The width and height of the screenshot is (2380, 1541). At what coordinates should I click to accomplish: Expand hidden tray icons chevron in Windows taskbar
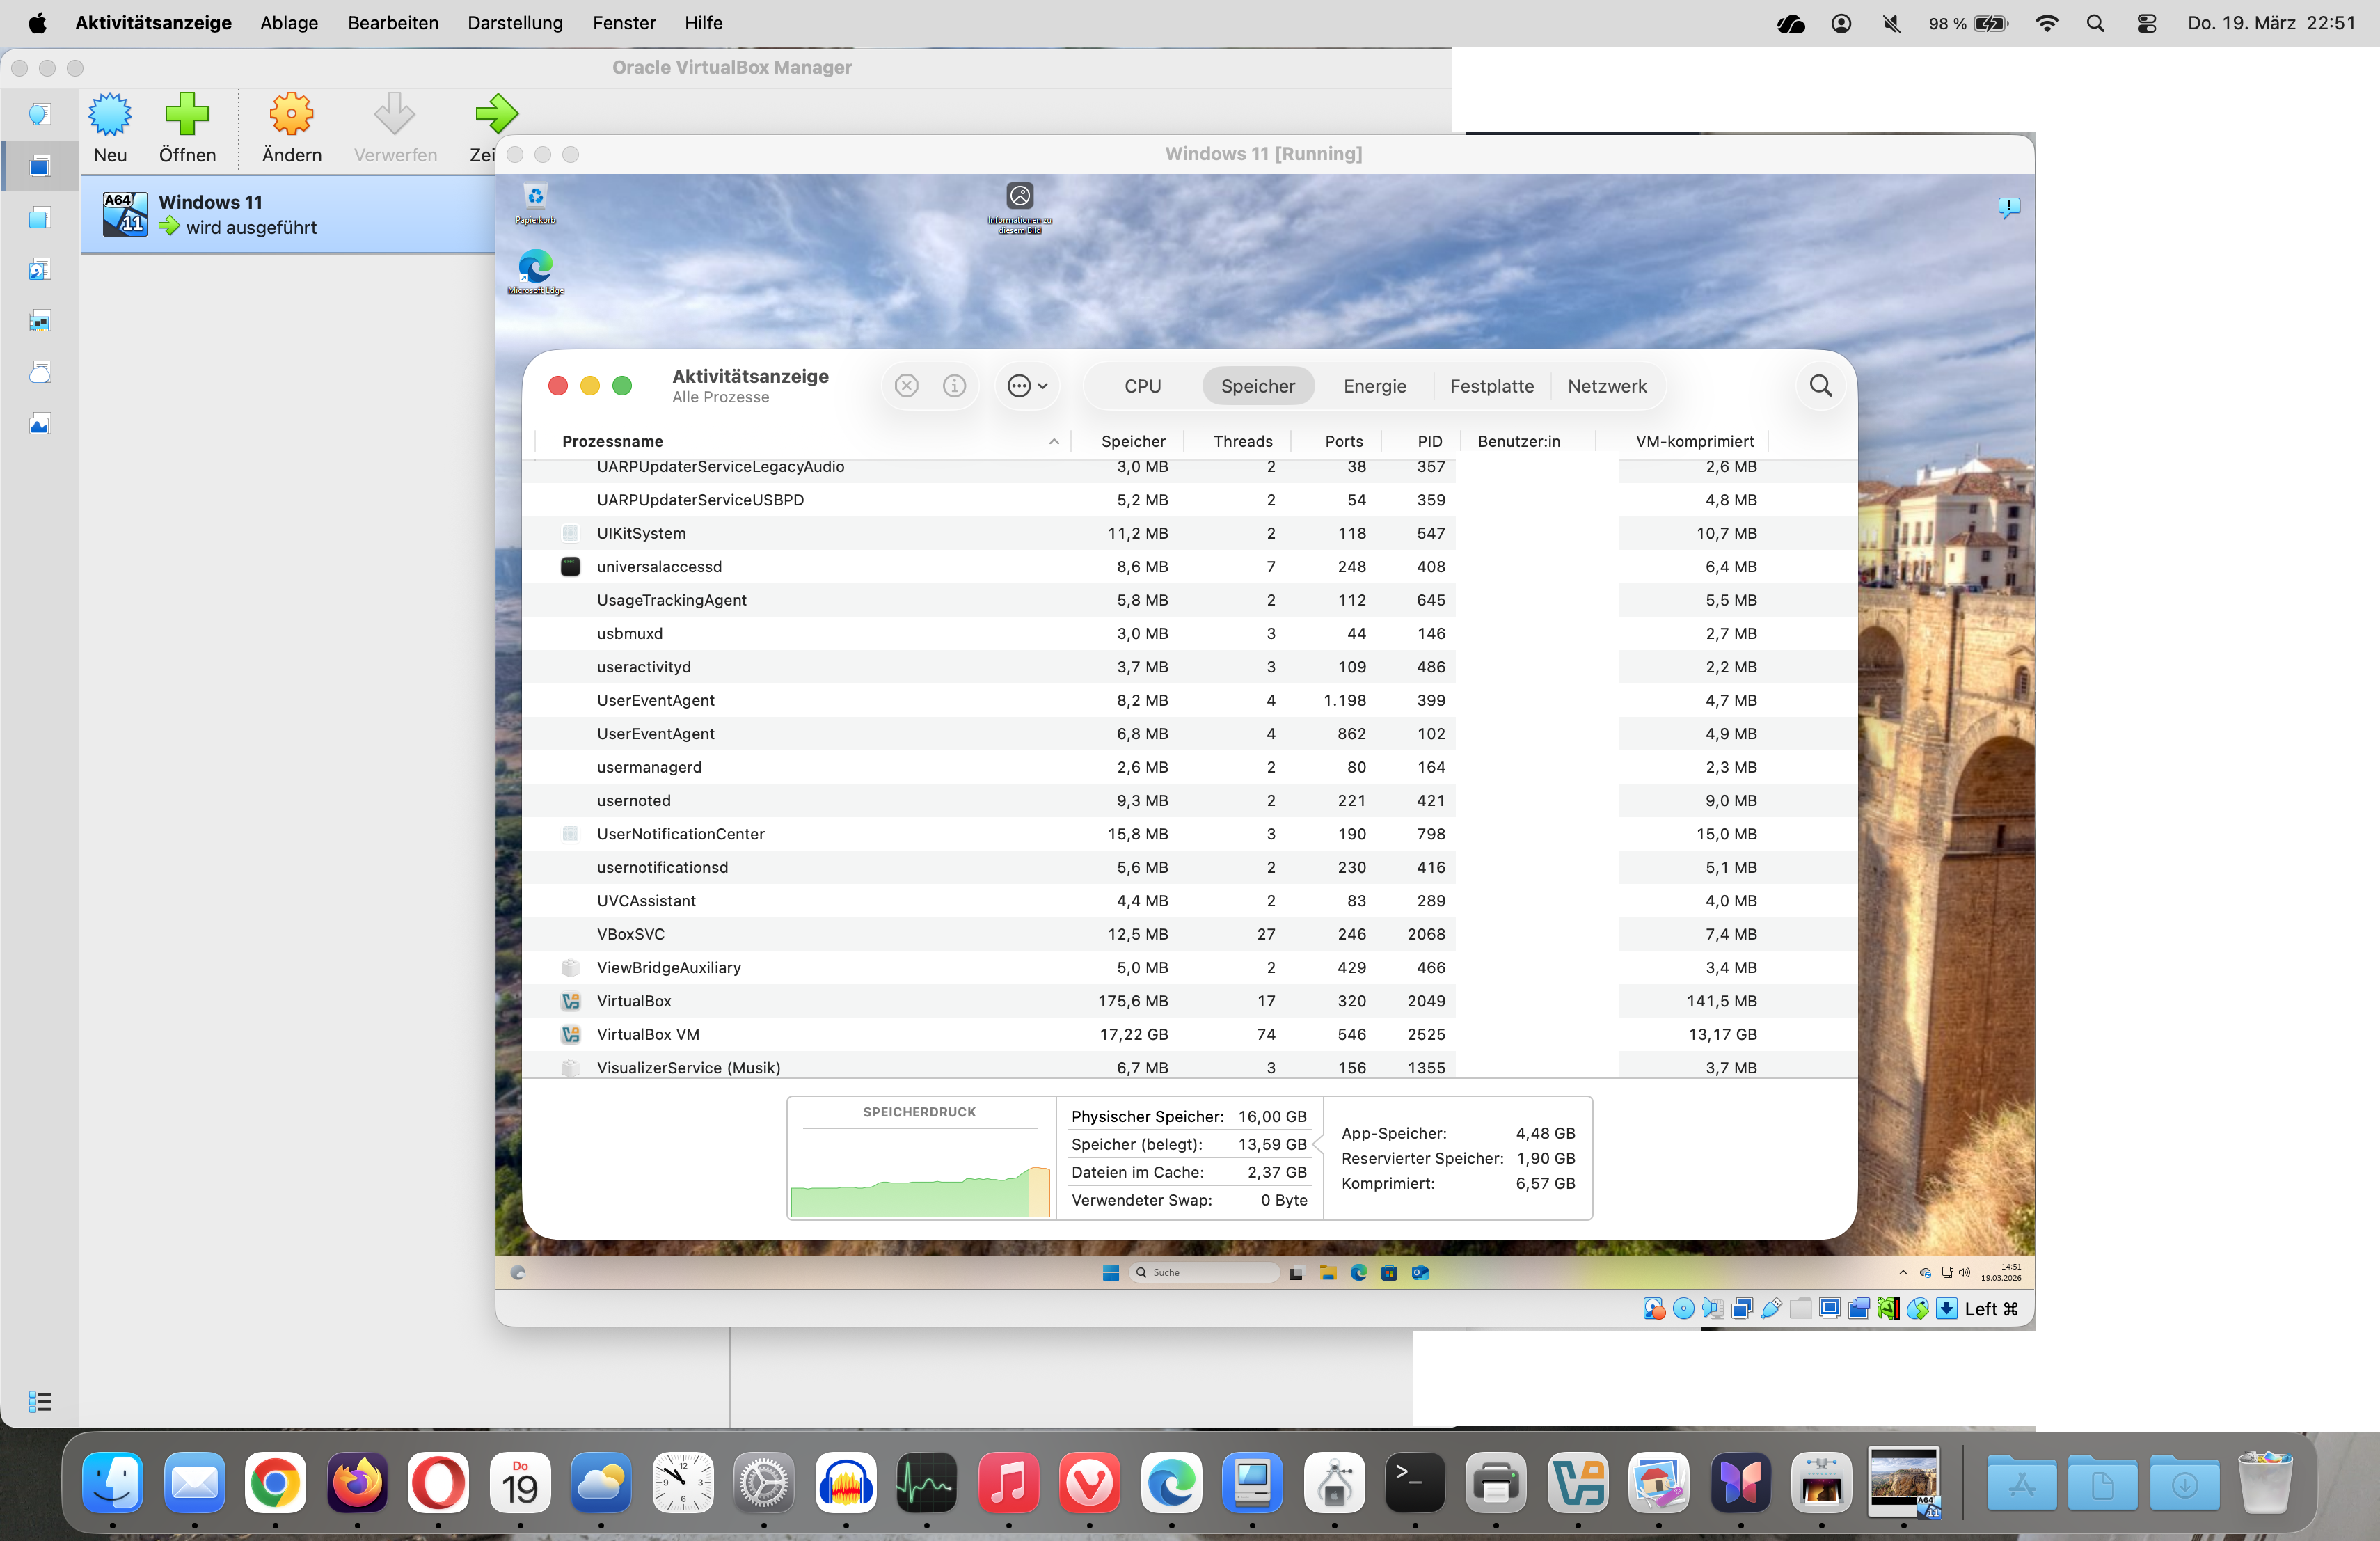(1903, 1273)
